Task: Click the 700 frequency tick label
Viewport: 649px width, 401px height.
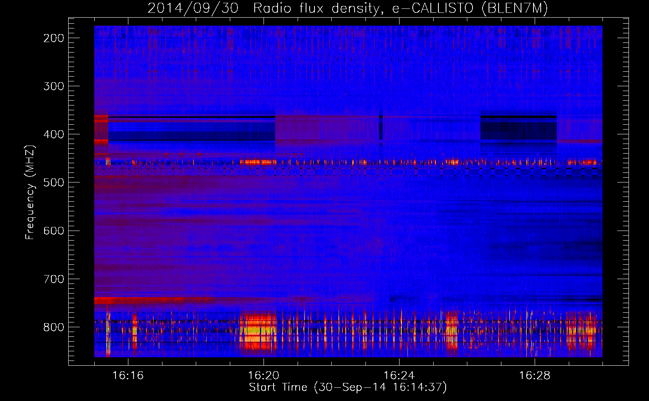Action: click(x=54, y=279)
